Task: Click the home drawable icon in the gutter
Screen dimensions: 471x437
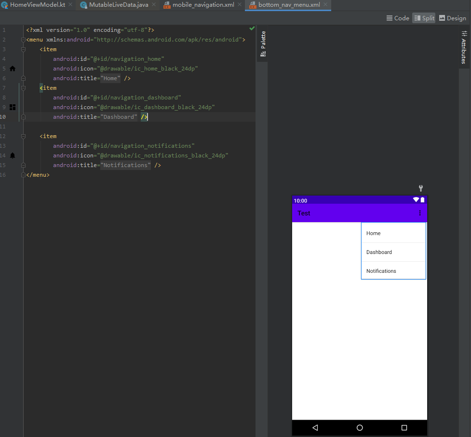Action: point(13,68)
